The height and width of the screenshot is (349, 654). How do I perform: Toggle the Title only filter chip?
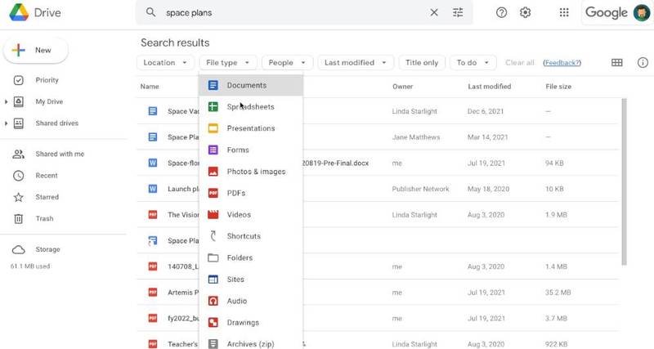[422, 63]
